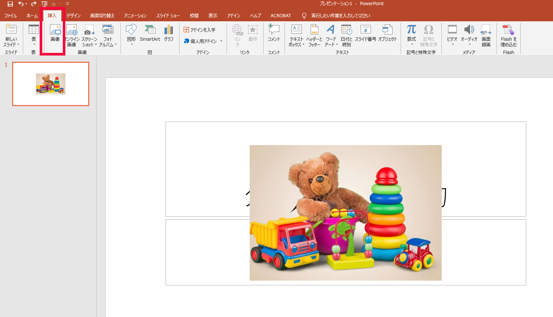Image resolution: width=553 pixels, height=317 pixels.
Task: Click the コメント comment icon
Action: coord(274,33)
